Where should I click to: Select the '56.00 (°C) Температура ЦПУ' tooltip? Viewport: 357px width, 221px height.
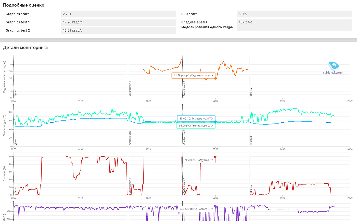click(196, 125)
